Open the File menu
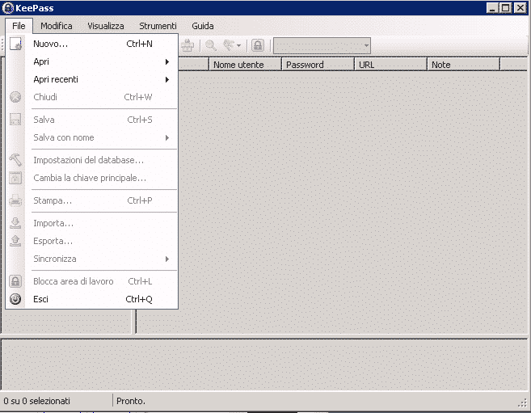Screen dimensions: 531x413 click(x=19, y=26)
